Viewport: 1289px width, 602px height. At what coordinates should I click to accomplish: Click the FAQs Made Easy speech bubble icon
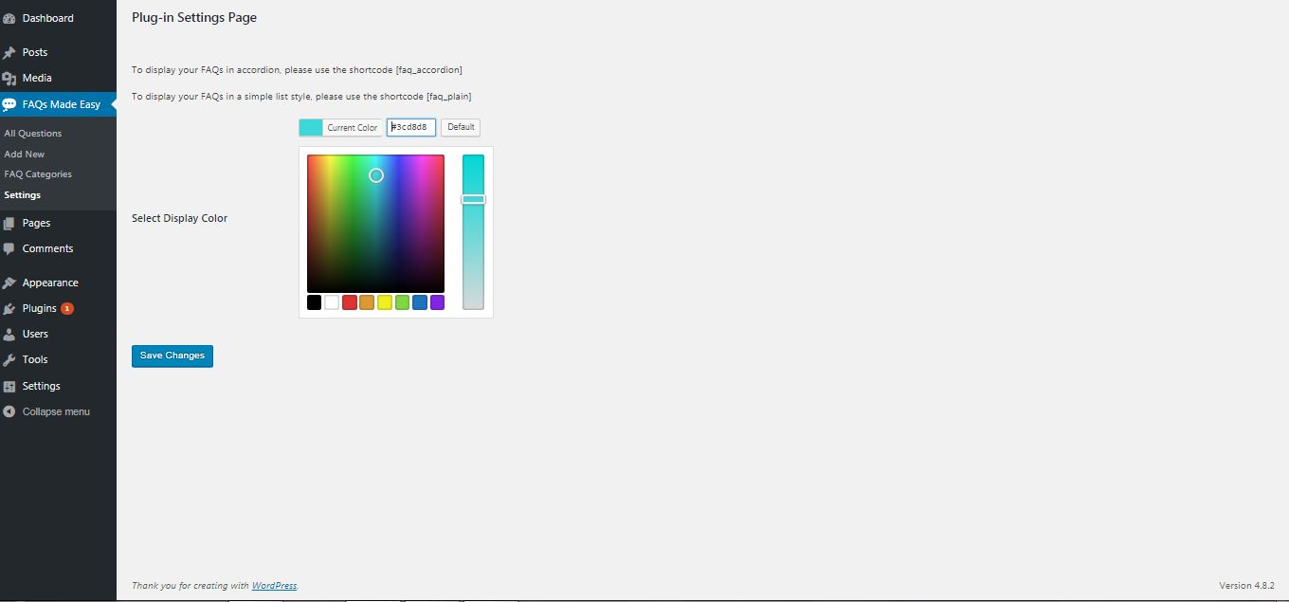[9, 104]
